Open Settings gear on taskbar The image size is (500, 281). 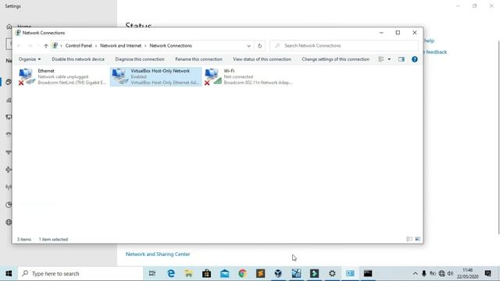(x=332, y=273)
